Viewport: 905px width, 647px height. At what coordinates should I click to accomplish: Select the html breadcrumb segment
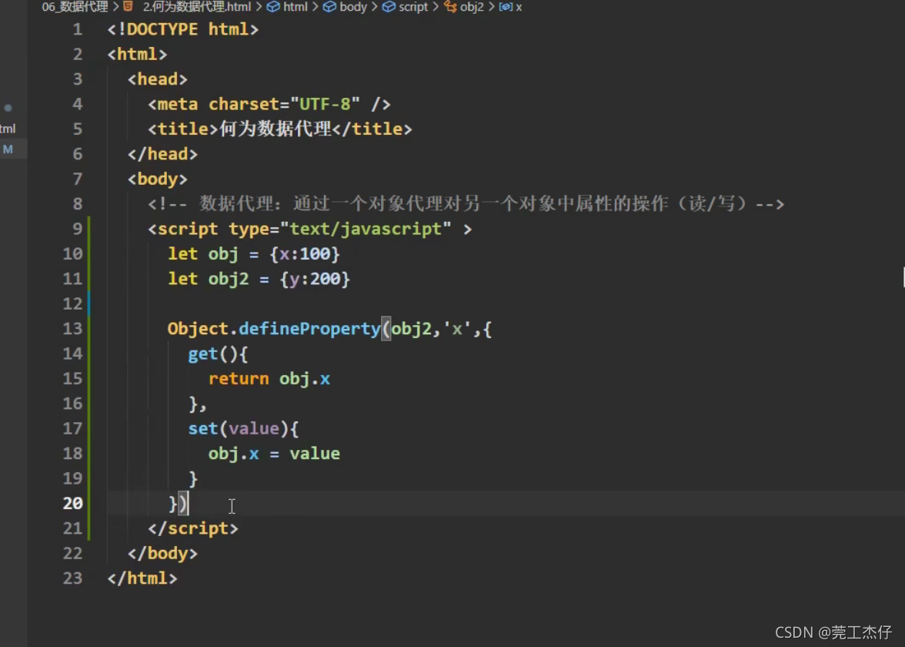point(296,7)
